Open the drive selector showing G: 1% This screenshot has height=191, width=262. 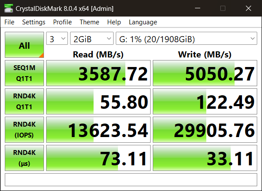pos(186,38)
